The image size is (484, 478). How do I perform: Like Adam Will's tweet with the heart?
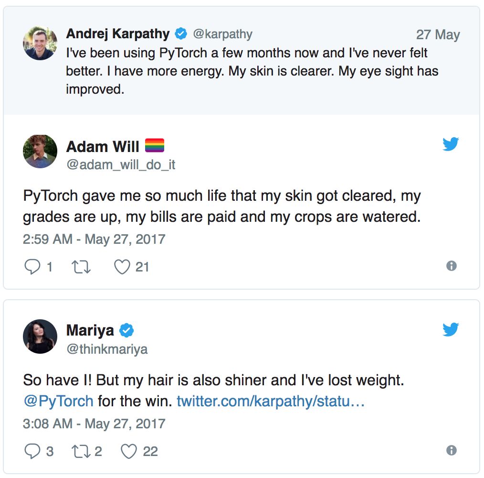122,267
